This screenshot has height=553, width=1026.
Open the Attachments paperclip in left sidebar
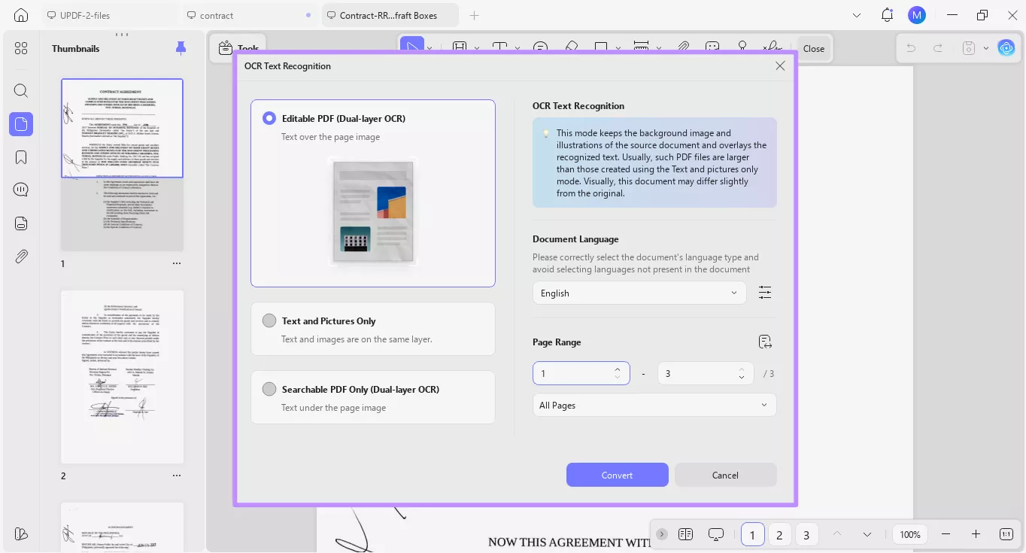pos(21,257)
